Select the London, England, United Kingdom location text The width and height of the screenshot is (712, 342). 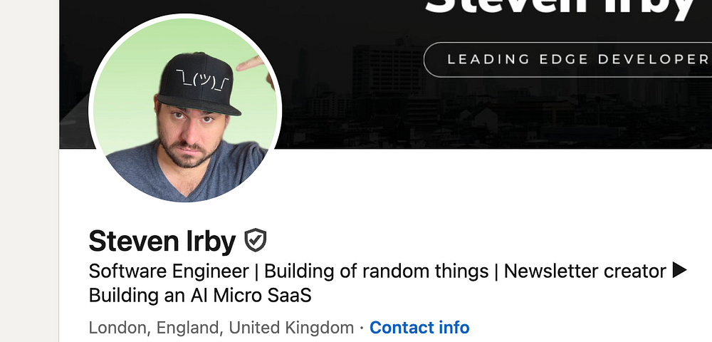pyautogui.click(x=221, y=327)
